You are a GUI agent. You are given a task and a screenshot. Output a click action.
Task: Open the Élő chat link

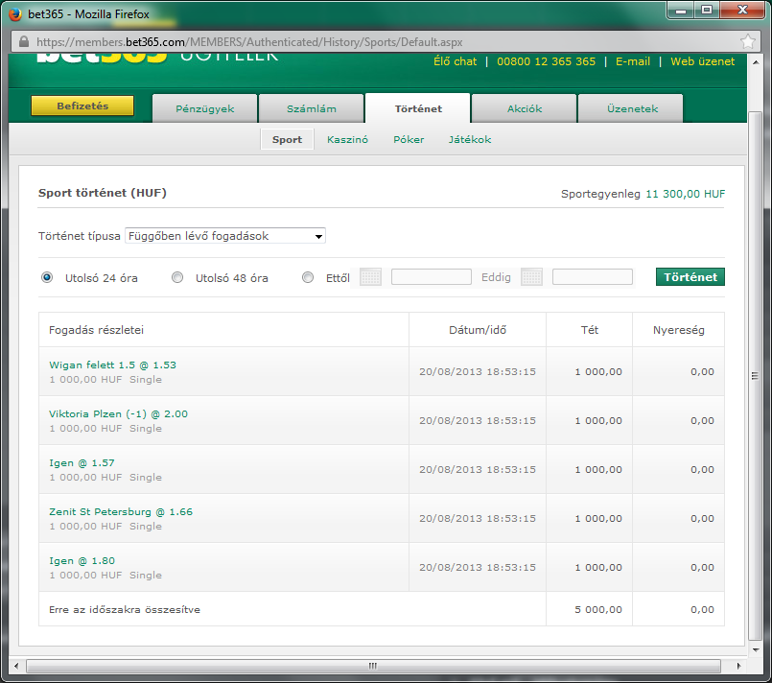[x=455, y=61]
